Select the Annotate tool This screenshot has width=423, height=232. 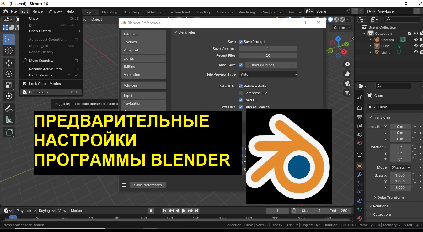pos(9,109)
